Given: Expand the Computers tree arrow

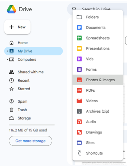Looking at the screenshot, I should (x=7, y=59).
